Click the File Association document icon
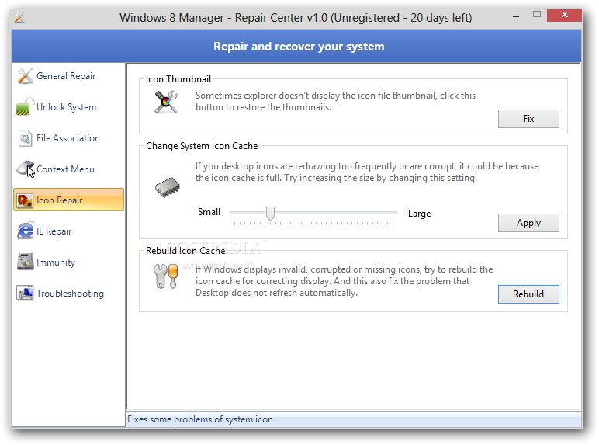 25,138
